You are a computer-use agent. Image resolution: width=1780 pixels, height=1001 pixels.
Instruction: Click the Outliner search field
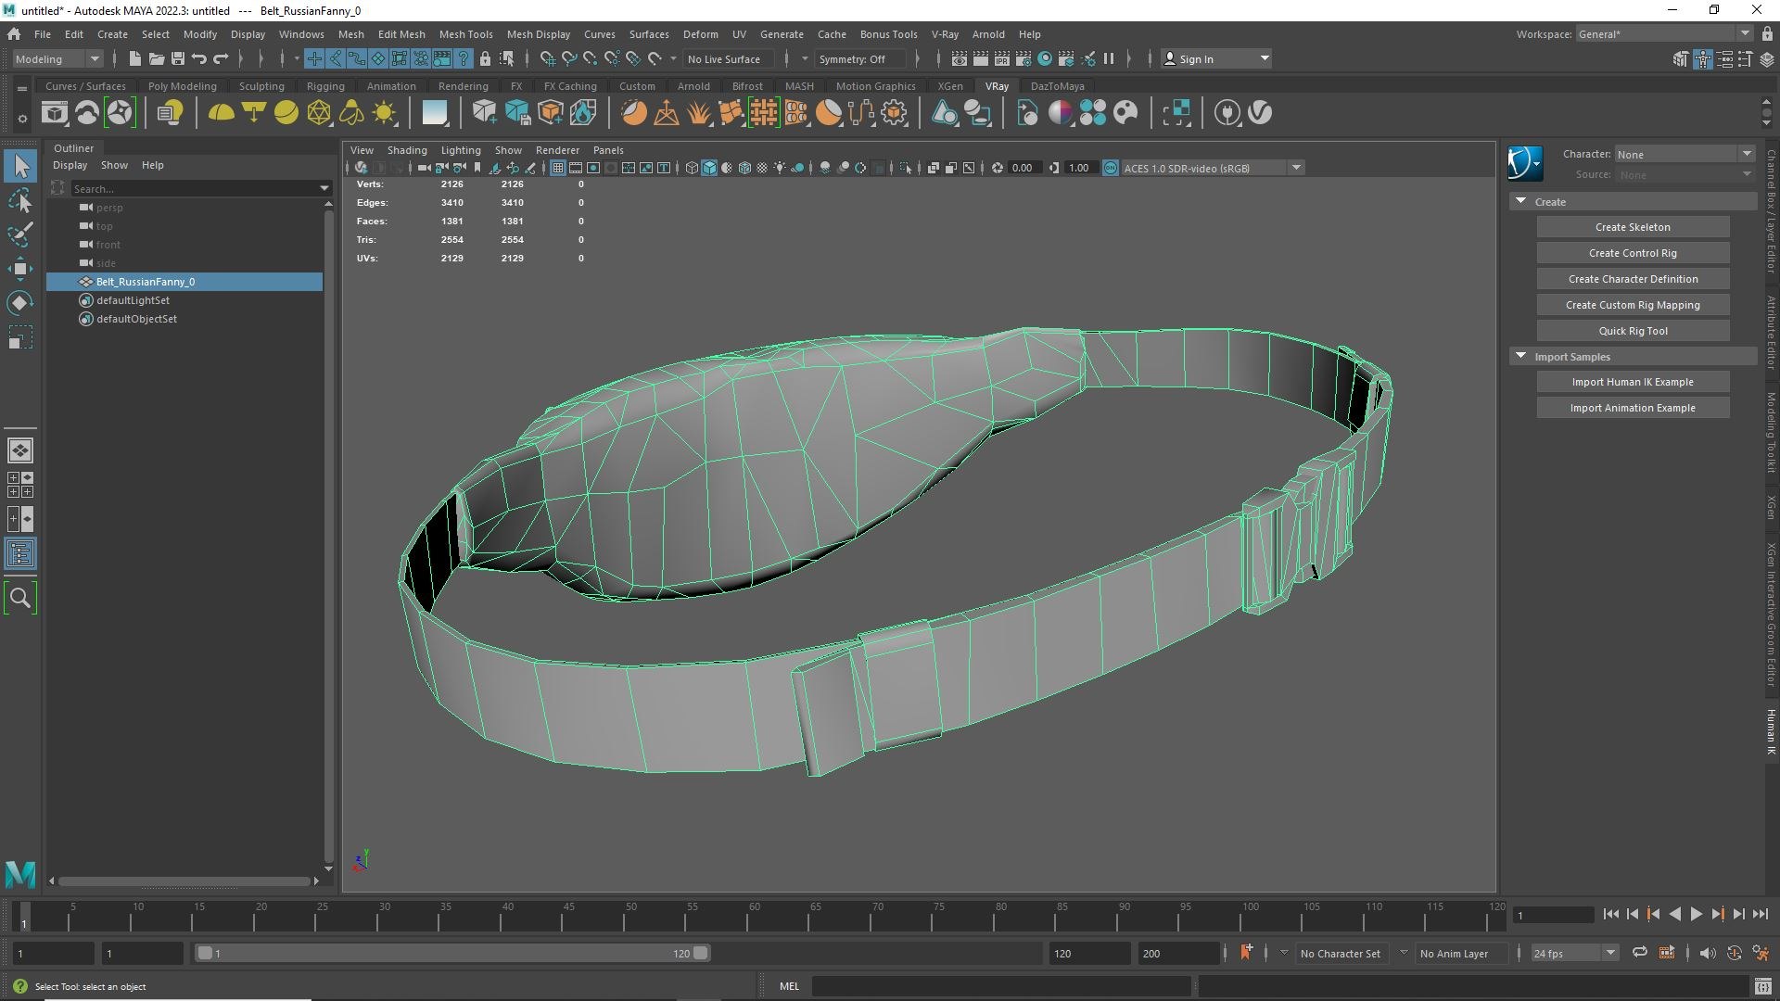(193, 188)
